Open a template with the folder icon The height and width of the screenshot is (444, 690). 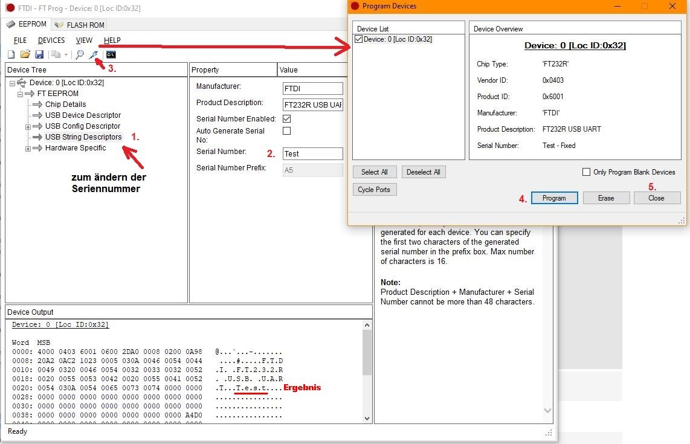point(25,54)
